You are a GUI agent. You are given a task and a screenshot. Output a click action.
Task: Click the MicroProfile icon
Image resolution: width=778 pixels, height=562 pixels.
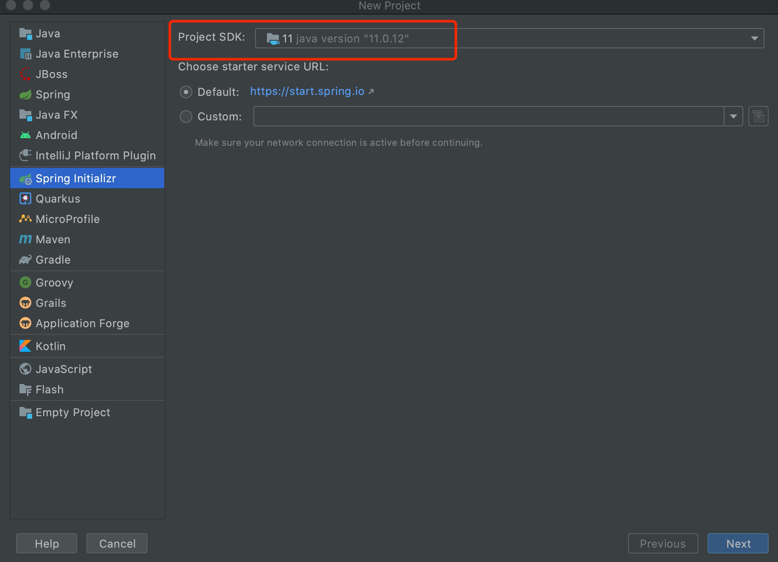tap(25, 219)
